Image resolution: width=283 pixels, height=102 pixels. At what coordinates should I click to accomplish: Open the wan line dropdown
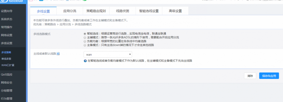108,55
